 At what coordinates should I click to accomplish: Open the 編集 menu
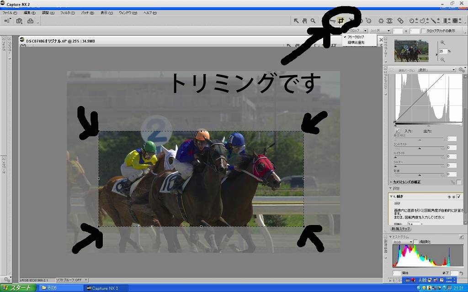[29, 13]
